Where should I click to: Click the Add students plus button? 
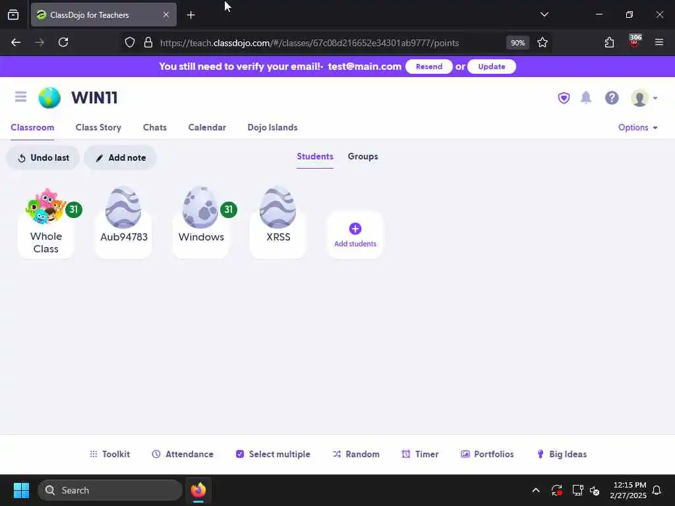[355, 235]
